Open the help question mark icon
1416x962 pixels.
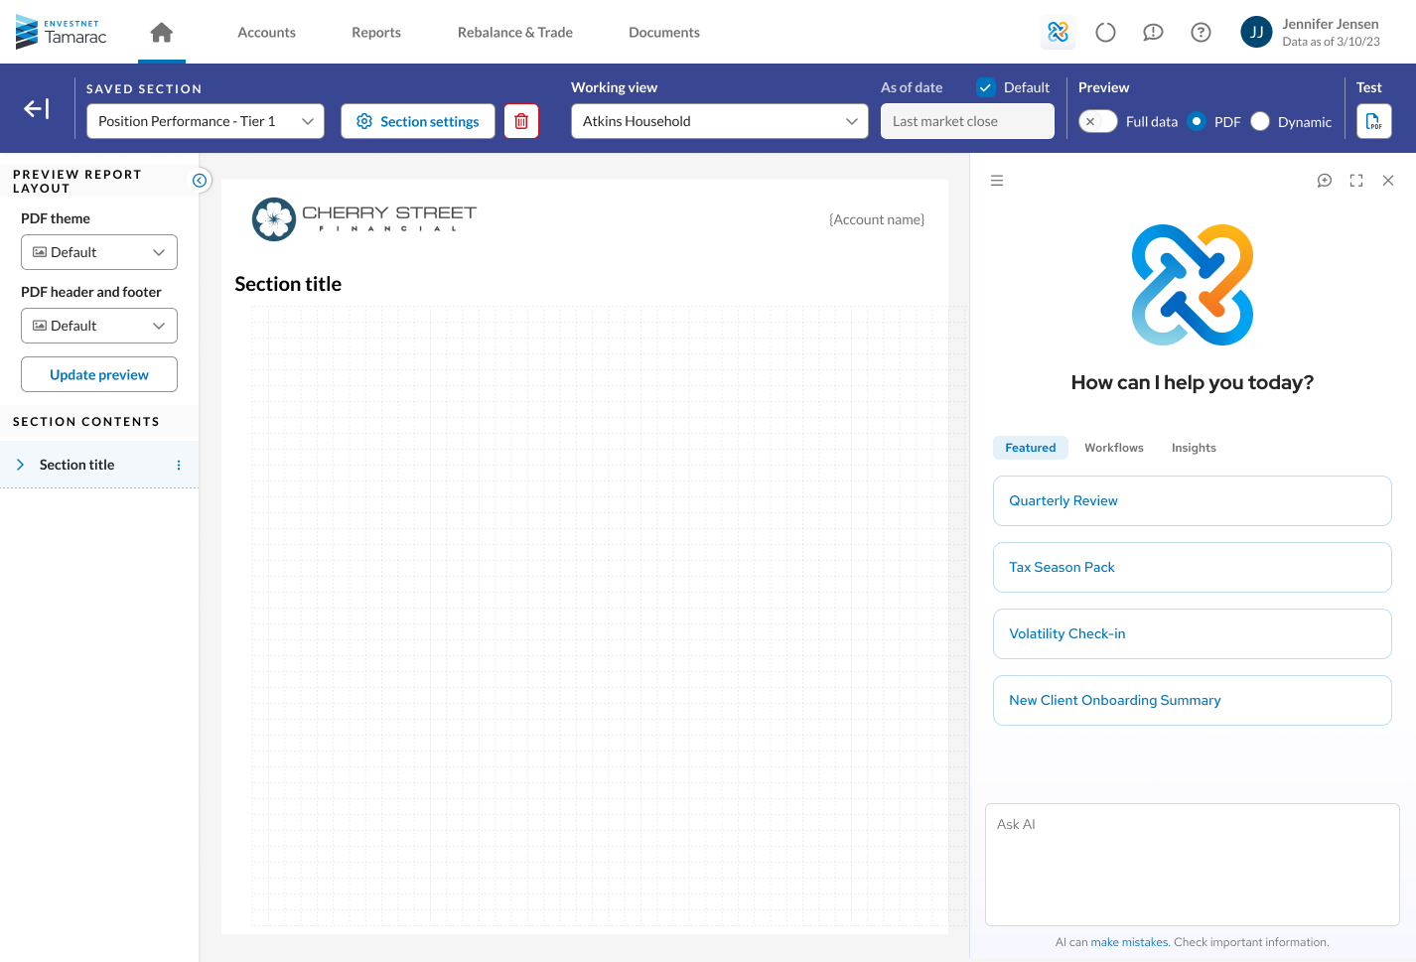(x=1201, y=33)
